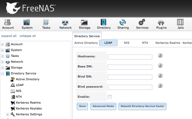Image resolution: width=192 pixels, height=119 pixels.
Task: Open the Jails toolbar icon
Action: [180, 22]
